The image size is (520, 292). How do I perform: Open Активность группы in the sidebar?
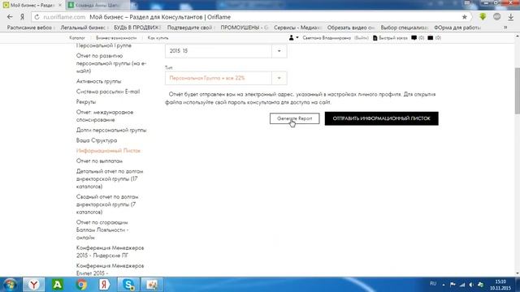98,81
